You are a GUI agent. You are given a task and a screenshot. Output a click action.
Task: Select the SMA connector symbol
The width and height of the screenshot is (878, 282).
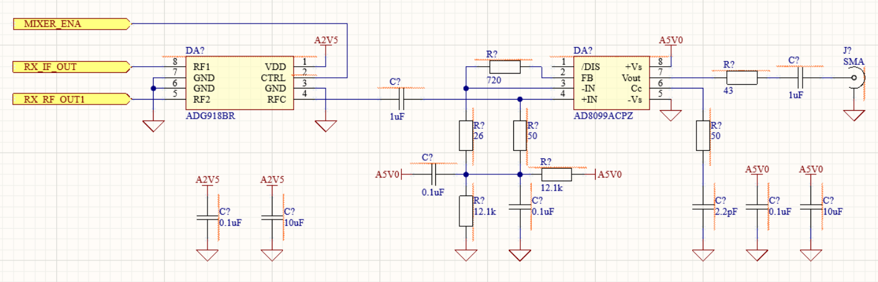[x=856, y=79]
